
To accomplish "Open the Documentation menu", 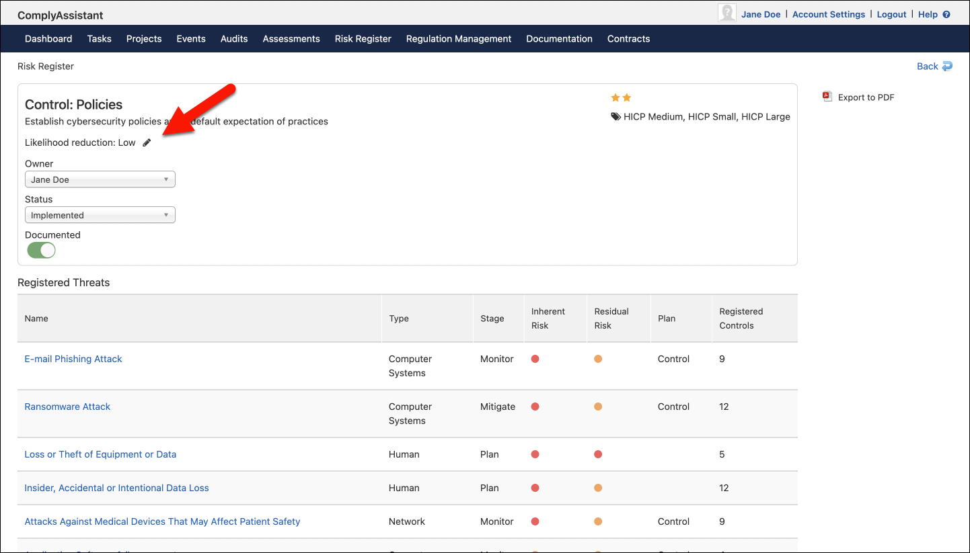I will 560,39.
